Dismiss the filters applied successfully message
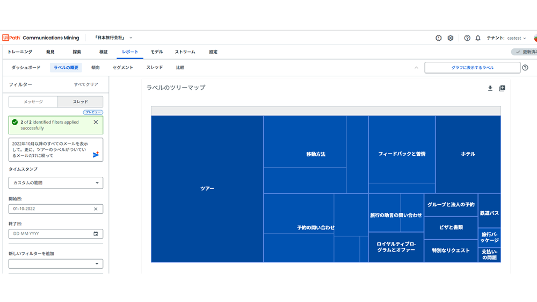 [x=96, y=122]
